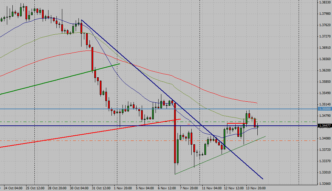The image size is (332, 191).
Task: Click the 1.36910 price axis value
Action: pos(325,48)
